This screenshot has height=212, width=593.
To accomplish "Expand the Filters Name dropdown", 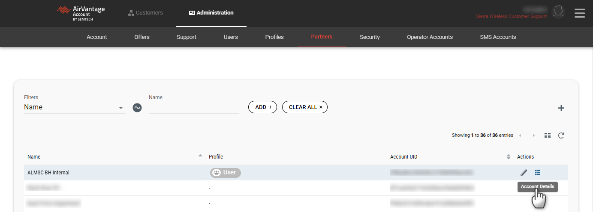I will coord(120,108).
